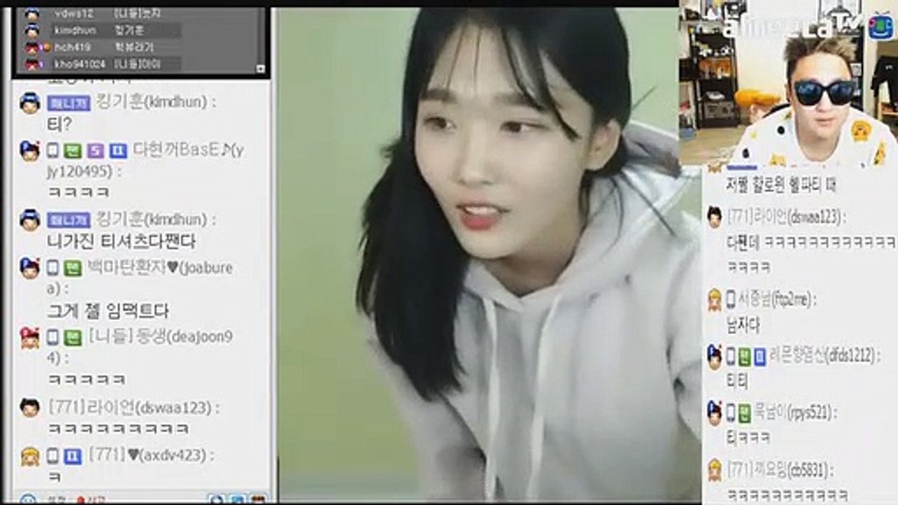The image size is (898, 505).
Task: Click the message '그게 젤 임펙트다'
Action: point(108,311)
